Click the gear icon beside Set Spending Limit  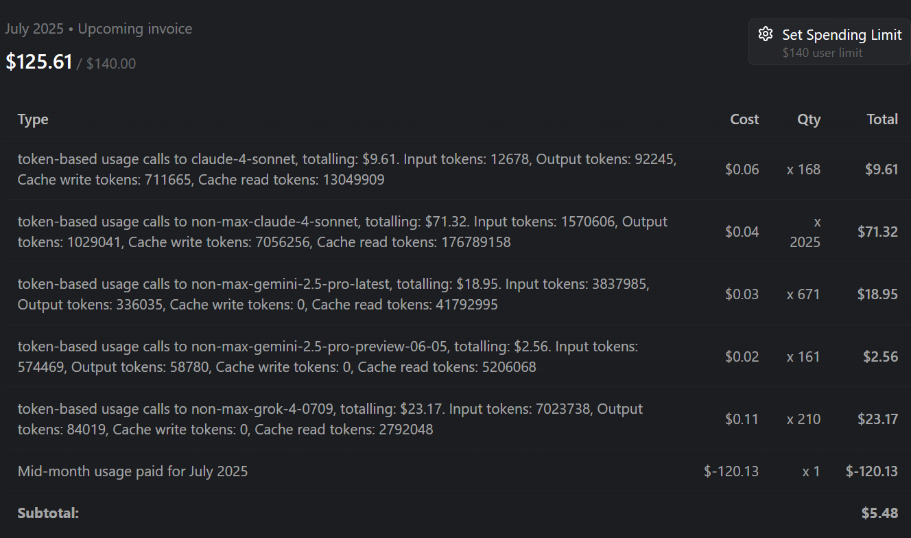click(766, 34)
